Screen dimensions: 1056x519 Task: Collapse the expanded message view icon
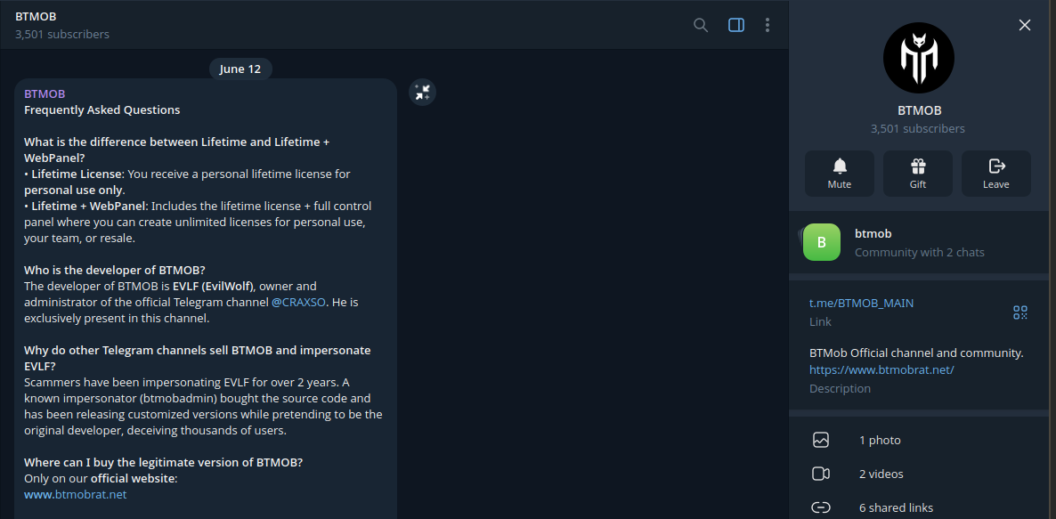422,93
